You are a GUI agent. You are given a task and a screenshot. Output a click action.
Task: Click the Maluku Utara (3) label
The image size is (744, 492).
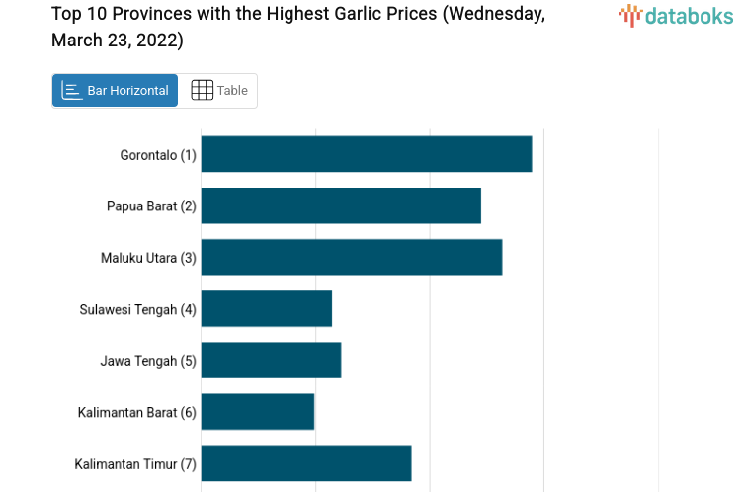[x=148, y=258]
